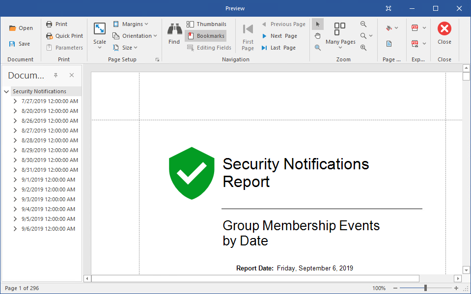
Task: Toggle the Bookmarks panel button
Action: [205, 36]
